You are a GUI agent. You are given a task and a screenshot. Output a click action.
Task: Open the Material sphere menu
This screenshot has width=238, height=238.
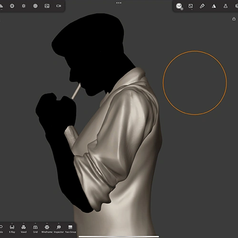12,6
